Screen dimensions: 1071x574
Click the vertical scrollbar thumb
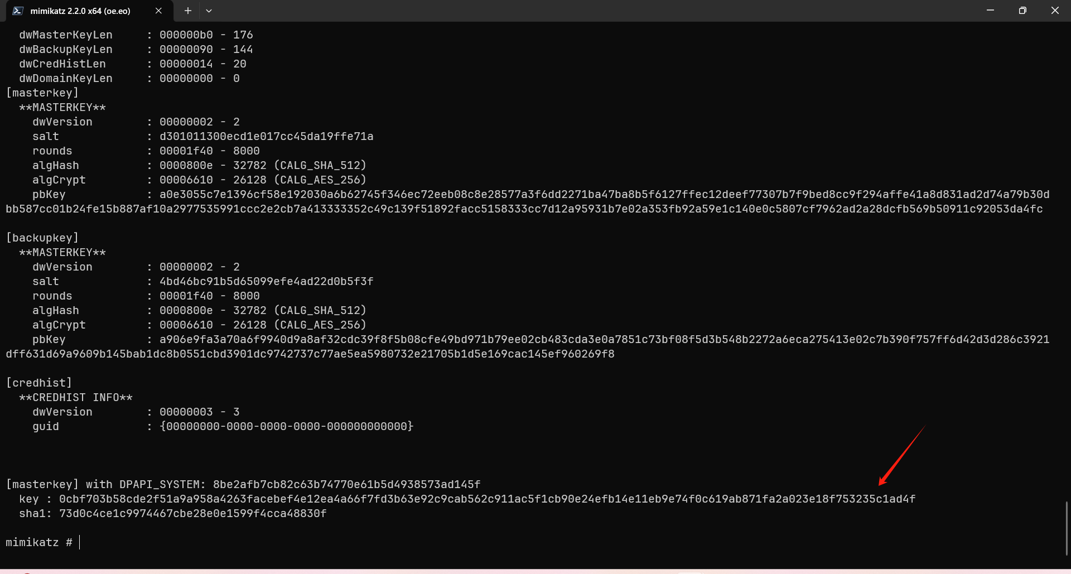pyautogui.click(x=1067, y=527)
